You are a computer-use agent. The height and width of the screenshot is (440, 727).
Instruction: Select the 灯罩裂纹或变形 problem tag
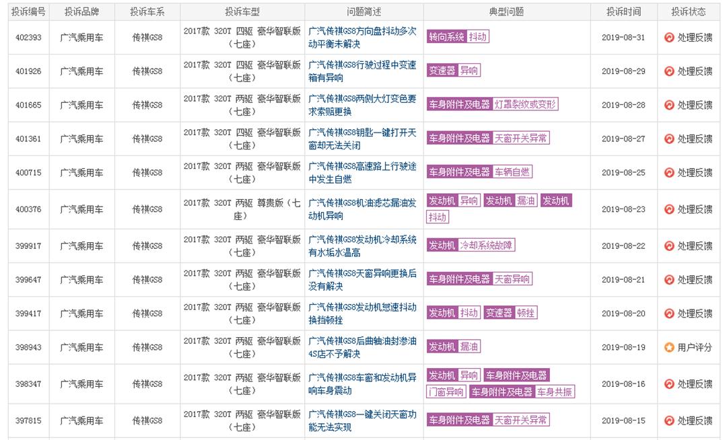pyautogui.click(x=525, y=104)
